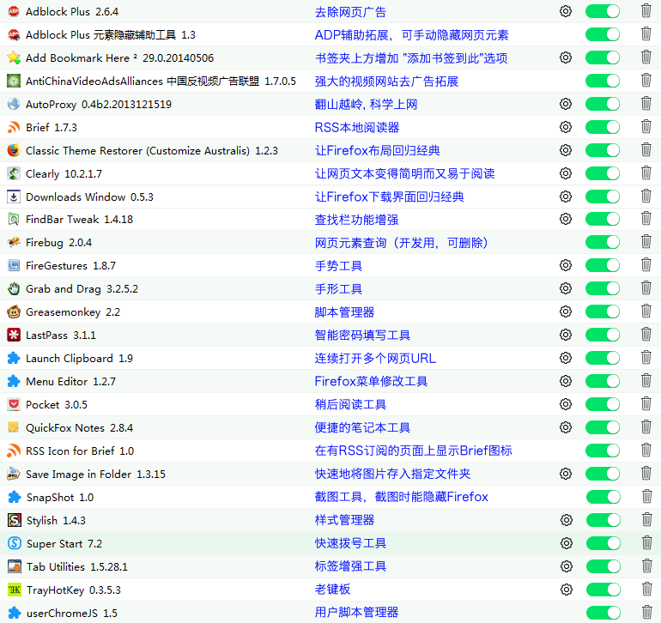Open Clearly options gear
Viewport: 661px width, 623px height.
click(x=566, y=173)
